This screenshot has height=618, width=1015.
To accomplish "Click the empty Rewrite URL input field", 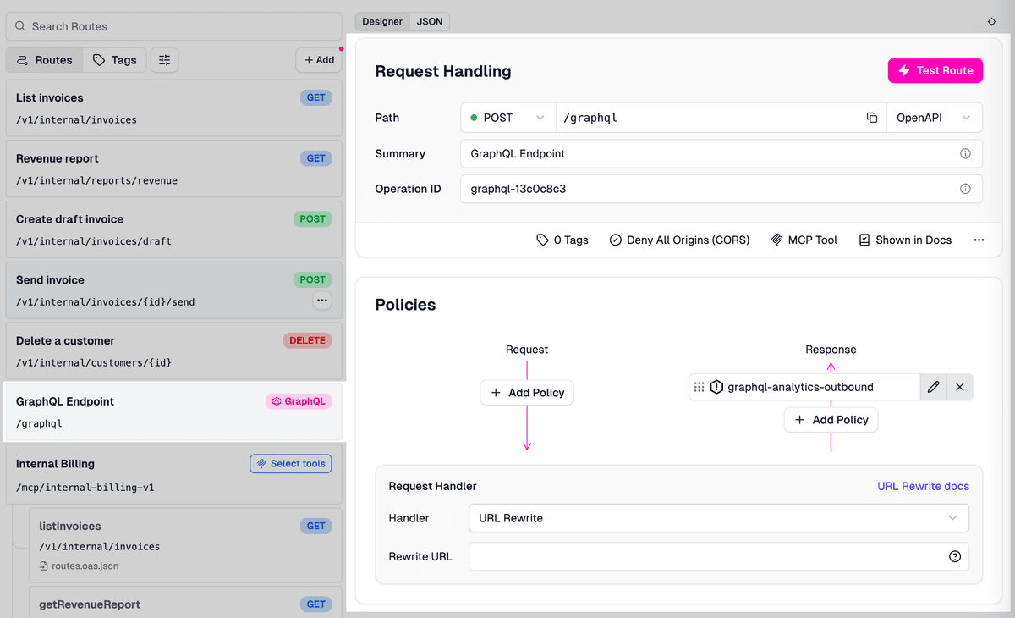I will pos(719,556).
